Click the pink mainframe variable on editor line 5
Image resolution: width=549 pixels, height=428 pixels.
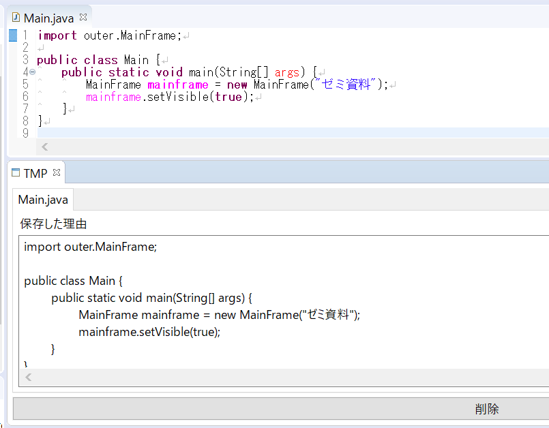177,85
